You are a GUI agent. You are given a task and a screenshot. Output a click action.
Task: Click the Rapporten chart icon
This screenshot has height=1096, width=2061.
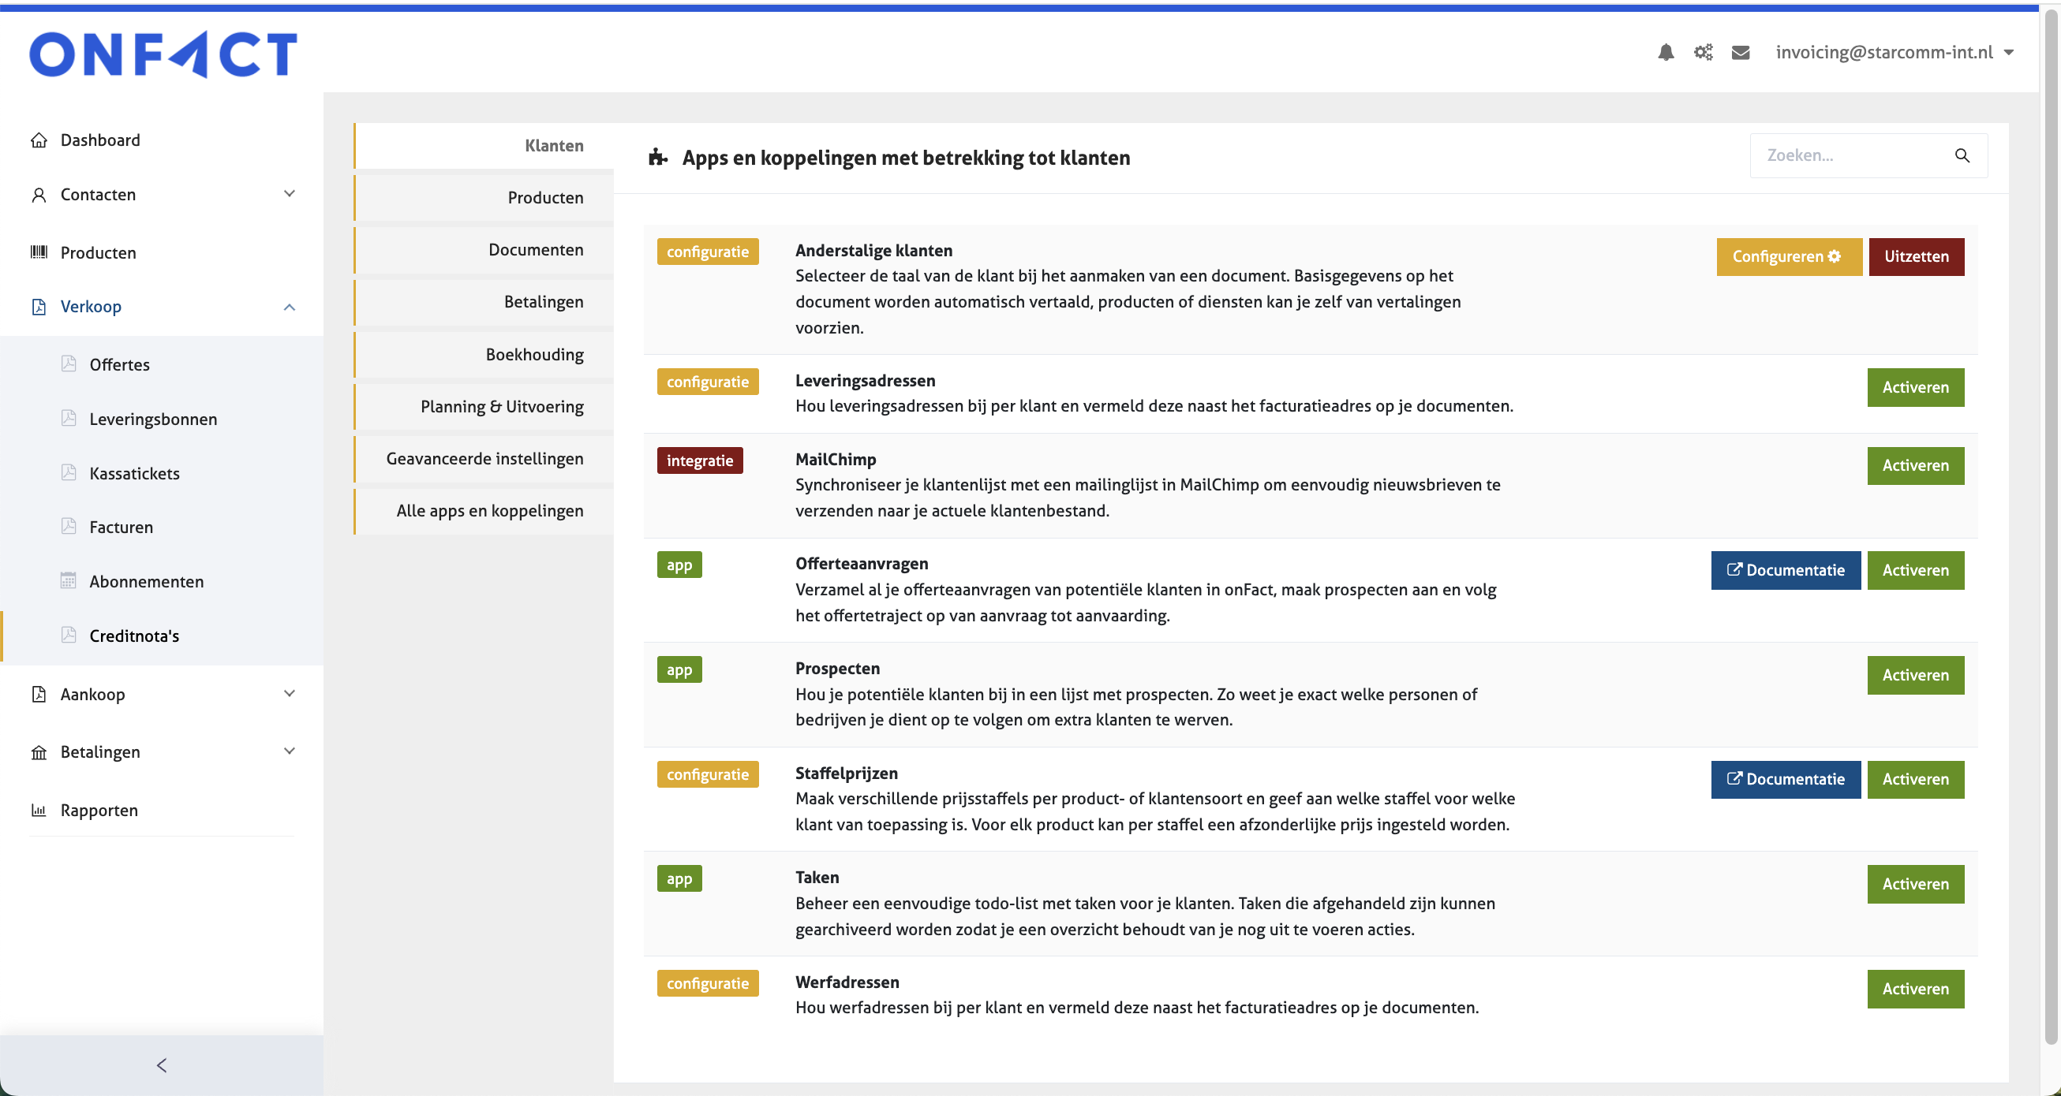tap(39, 810)
